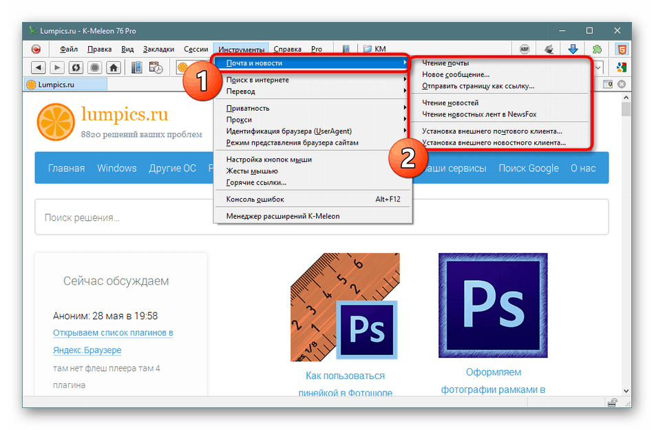
Task: Click the scrollbar down arrow
Action: 626,391
